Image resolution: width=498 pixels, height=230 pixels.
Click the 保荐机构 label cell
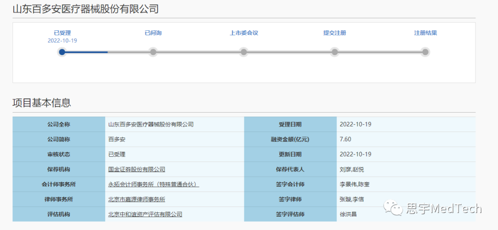pyautogui.click(x=59, y=169)
